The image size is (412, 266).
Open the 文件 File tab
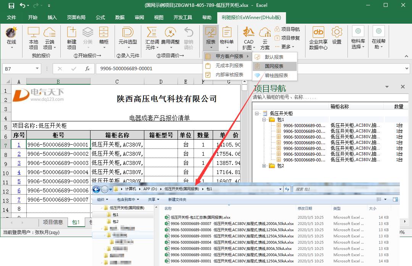(x=11, y=18)
